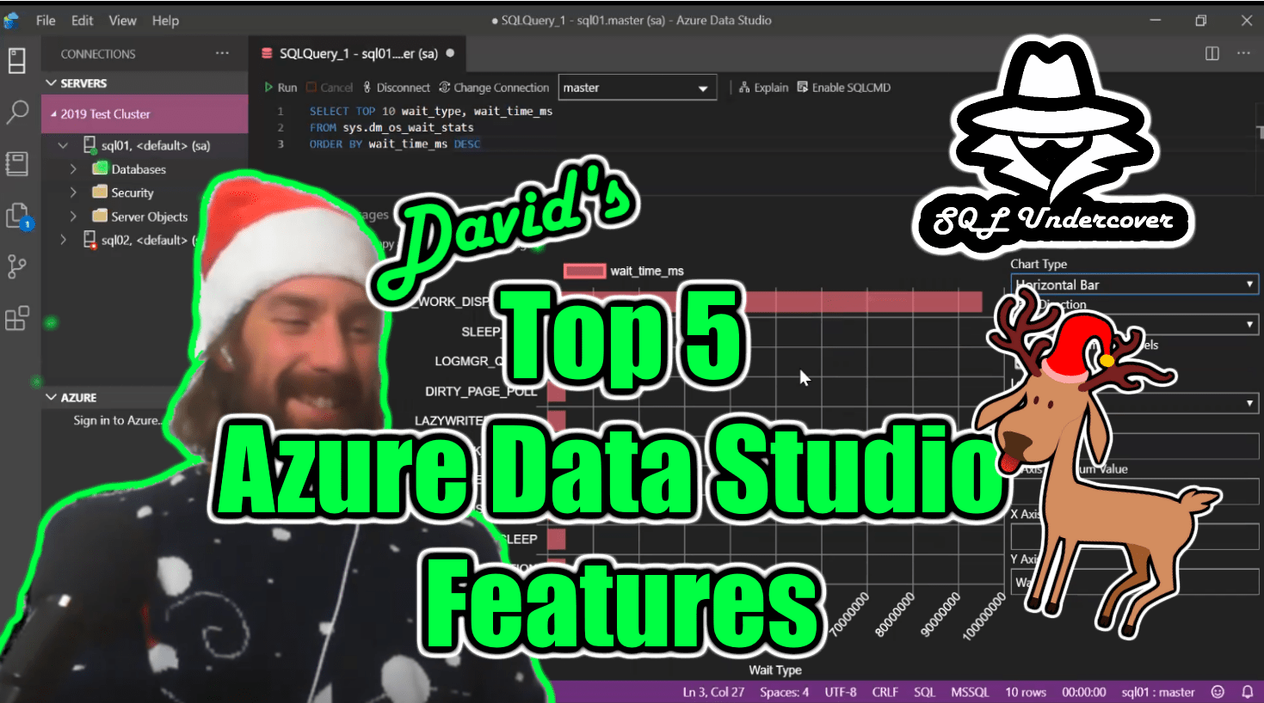The width and height of the screenshot is (1264, 703).
Task: Click Change Connection in the query toolbar
Action: [x=494, y=88]
